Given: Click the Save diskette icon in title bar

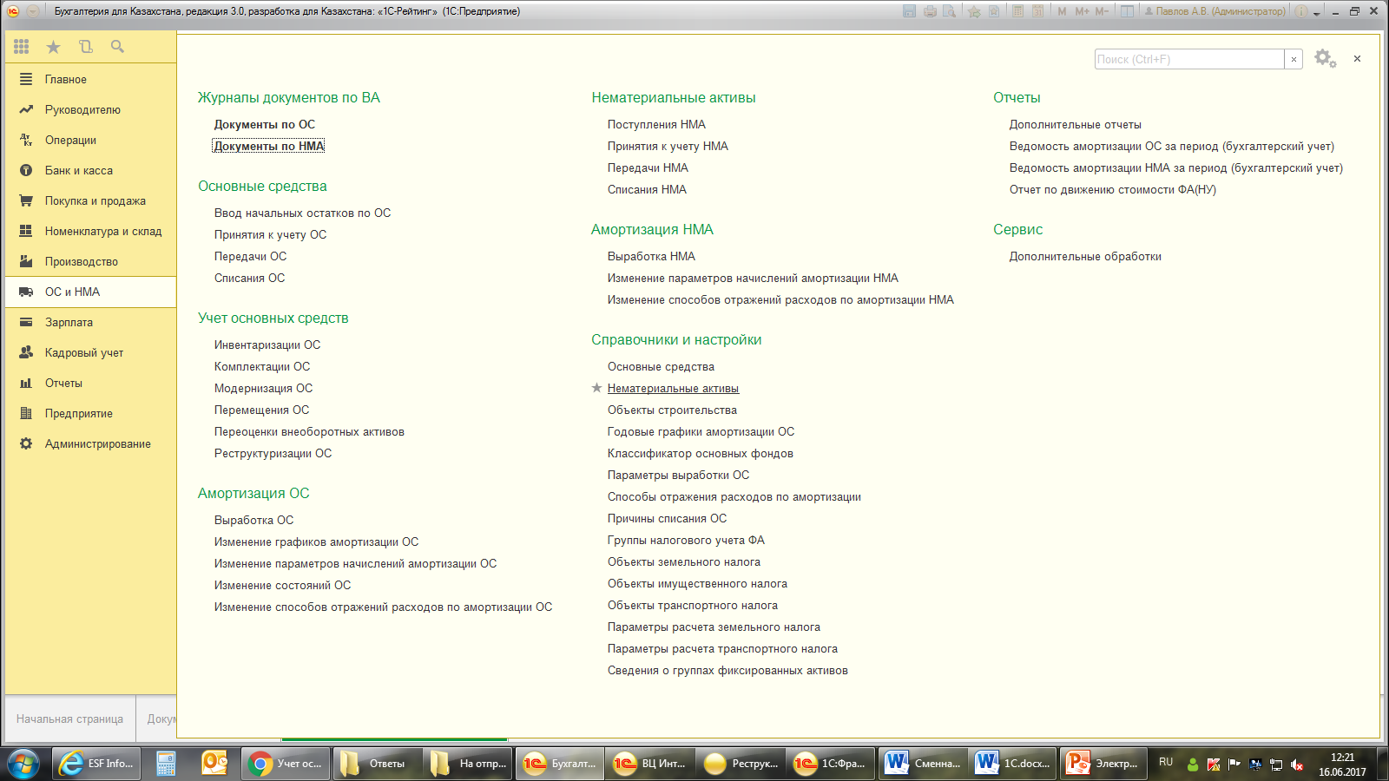Looking at the screenshot, I should pyautogui.click(x=909, y=11).
